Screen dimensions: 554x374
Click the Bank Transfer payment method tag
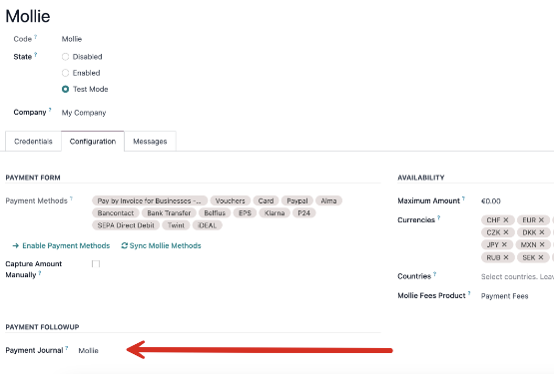point(169,213)
